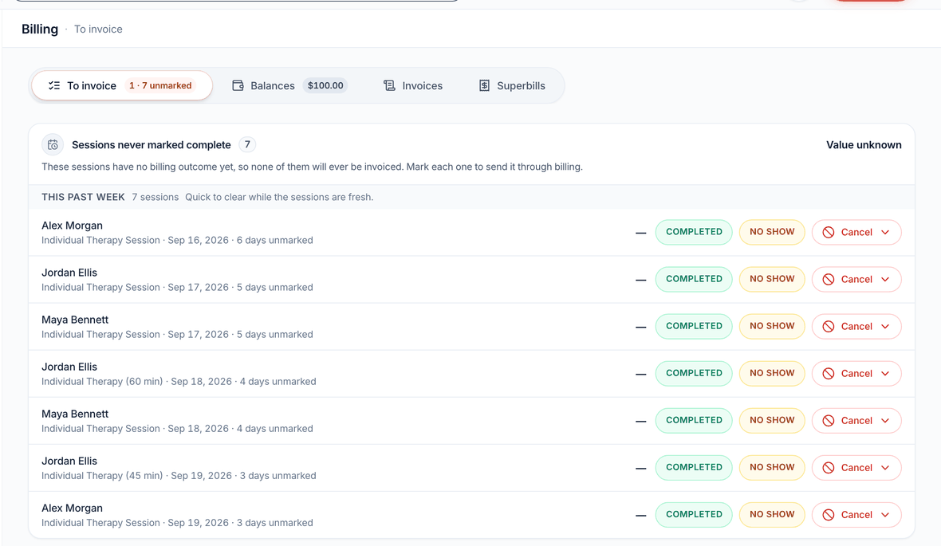Click the To invoice breadcrumb text
The width and height of the screenshot is (941, 546).
[x=98, y=29]
